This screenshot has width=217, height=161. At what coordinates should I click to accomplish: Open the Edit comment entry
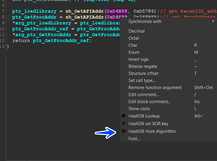(x=168, y=95)
